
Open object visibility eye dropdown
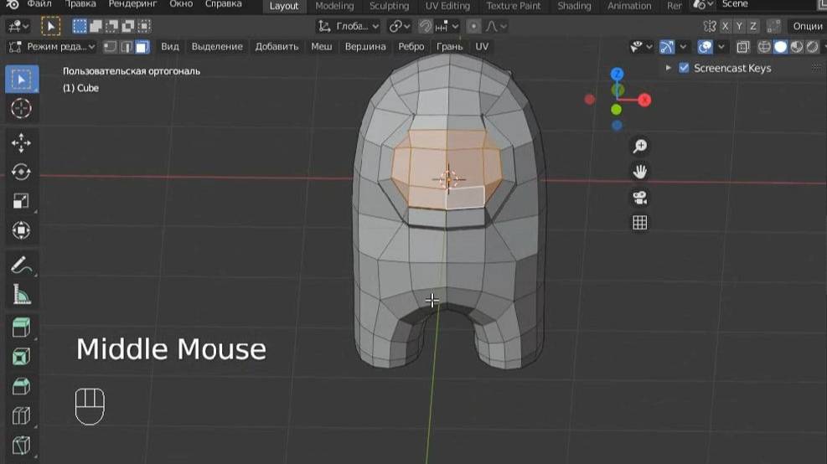tap(641, 47)
